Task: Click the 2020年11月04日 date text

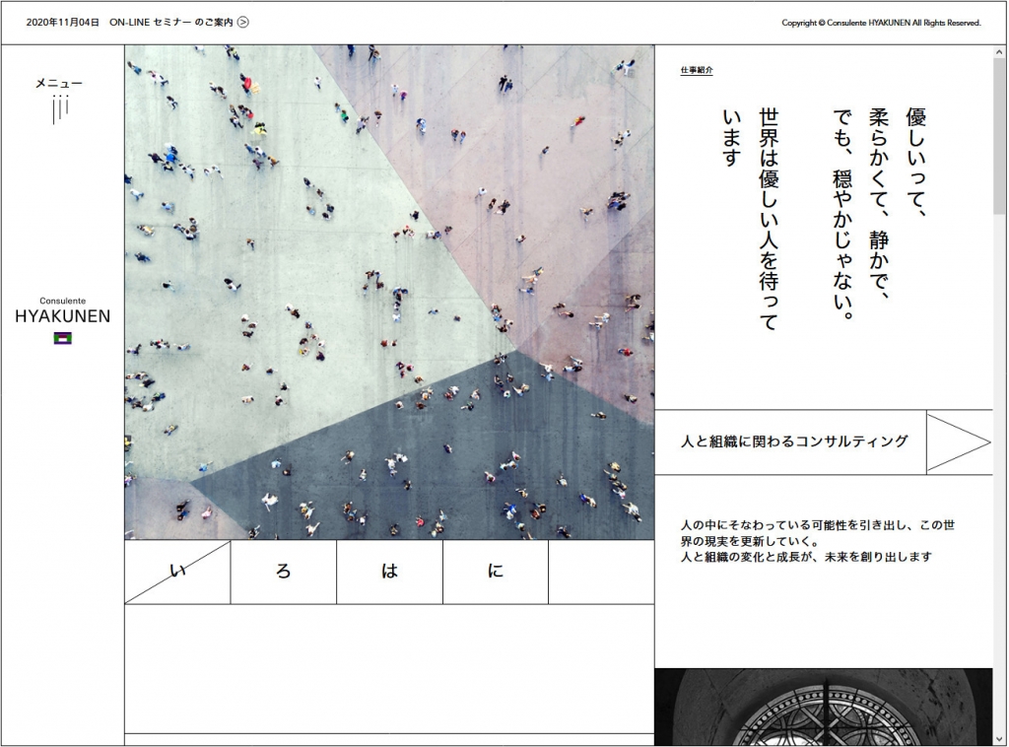Action: (x=63, y=23)
